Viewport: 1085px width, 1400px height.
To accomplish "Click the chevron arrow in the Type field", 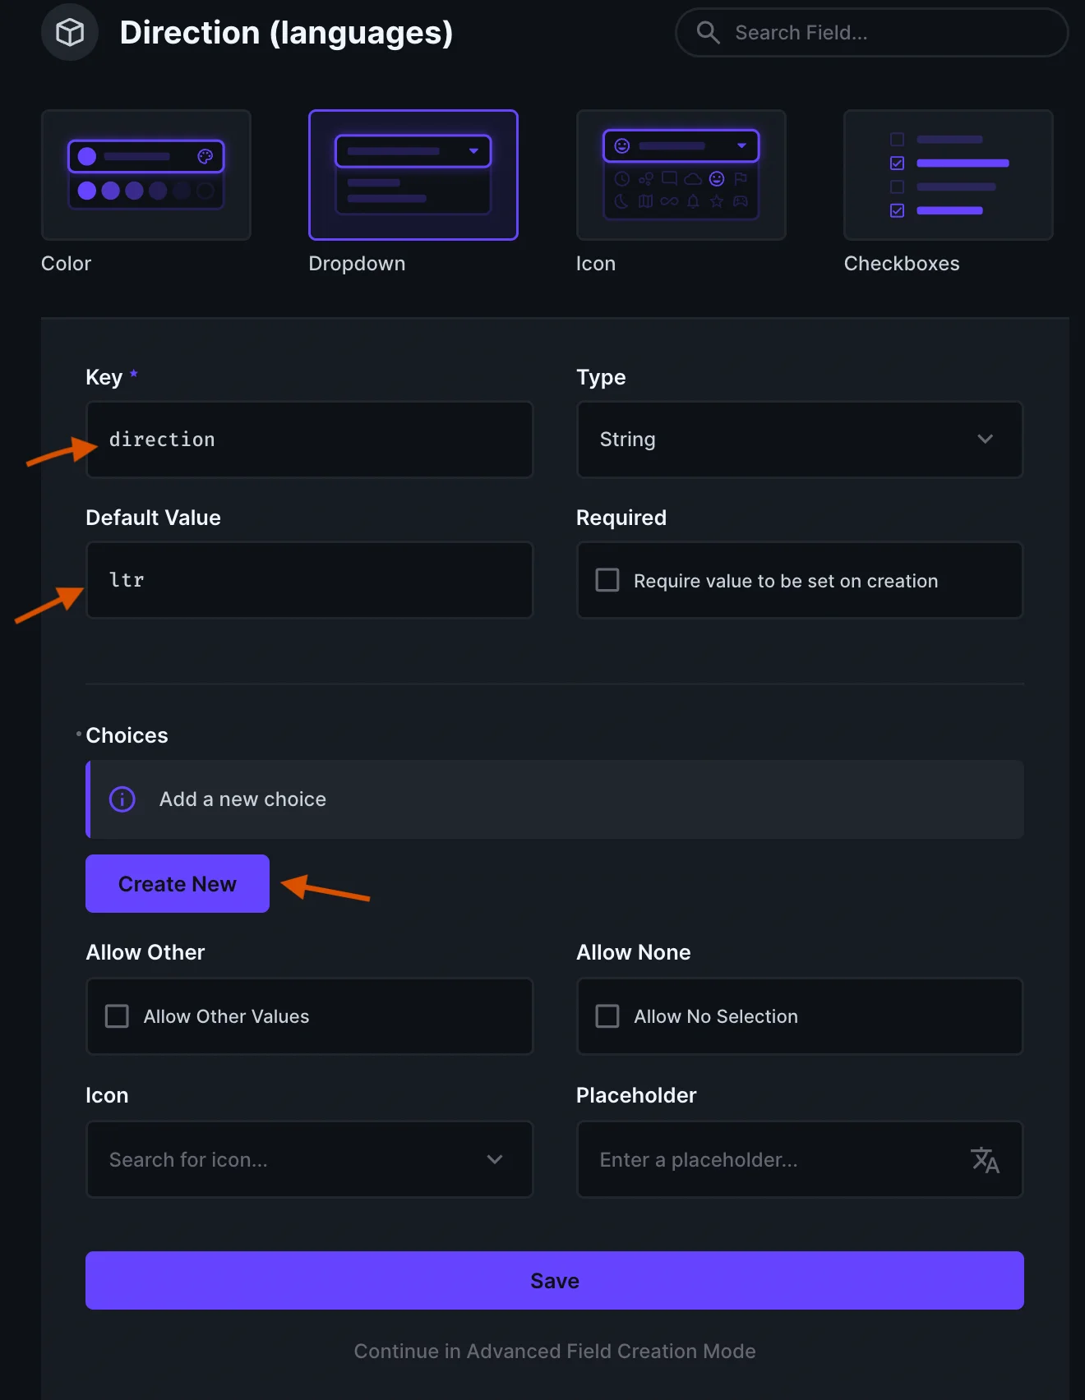I will [985, 440].
